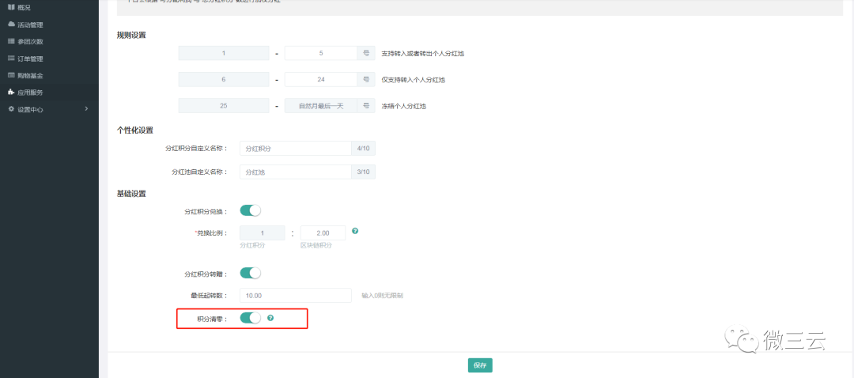The image size is (854, 378).
Task: Click the 设置中心 gear icon
Action: [x=11, y=109]
